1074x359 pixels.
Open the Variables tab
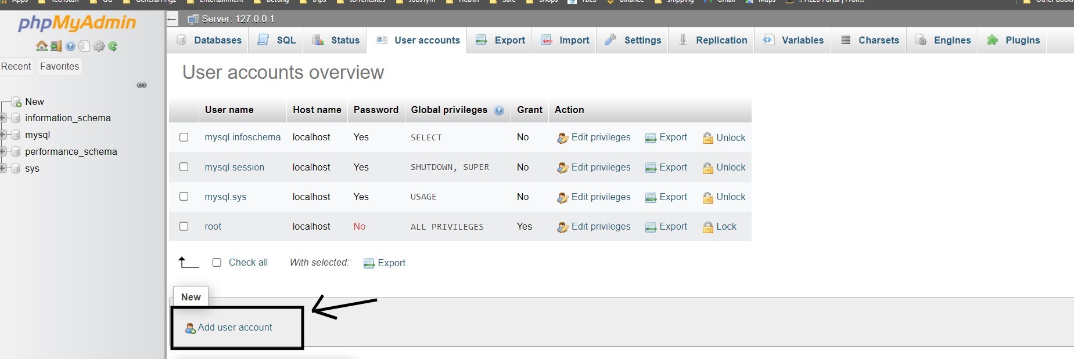tap(793, 40)
